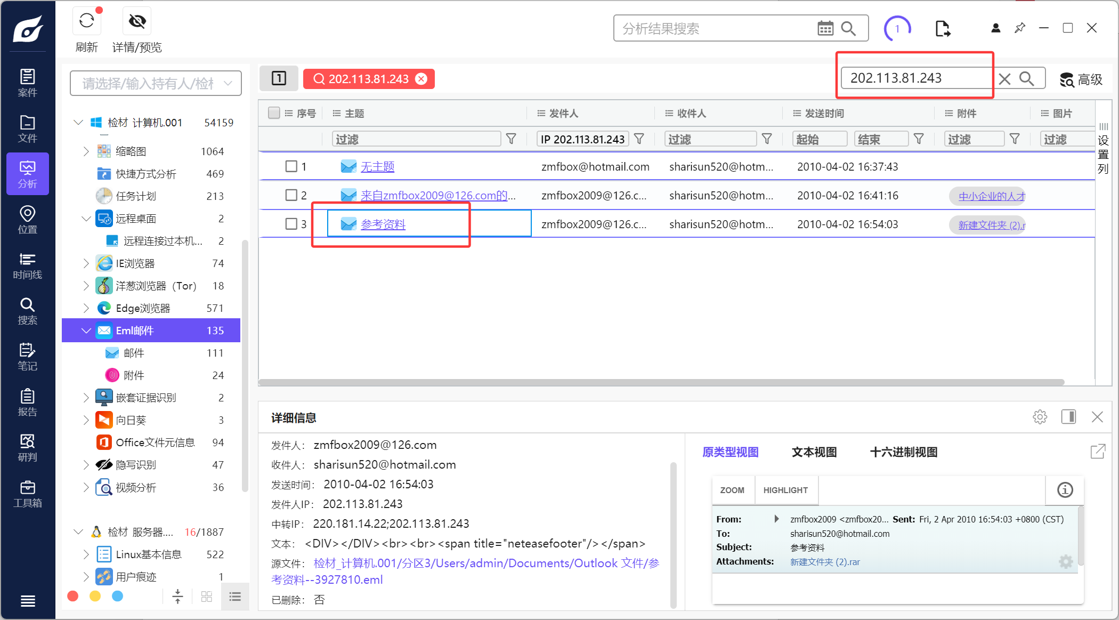Click the Refresh (刷新) icon
This screenshot has height=620, width=1119.
click(86, 21)
